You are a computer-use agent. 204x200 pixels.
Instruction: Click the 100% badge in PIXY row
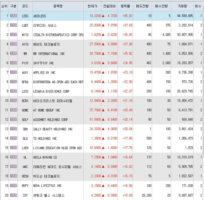point(14,63)
